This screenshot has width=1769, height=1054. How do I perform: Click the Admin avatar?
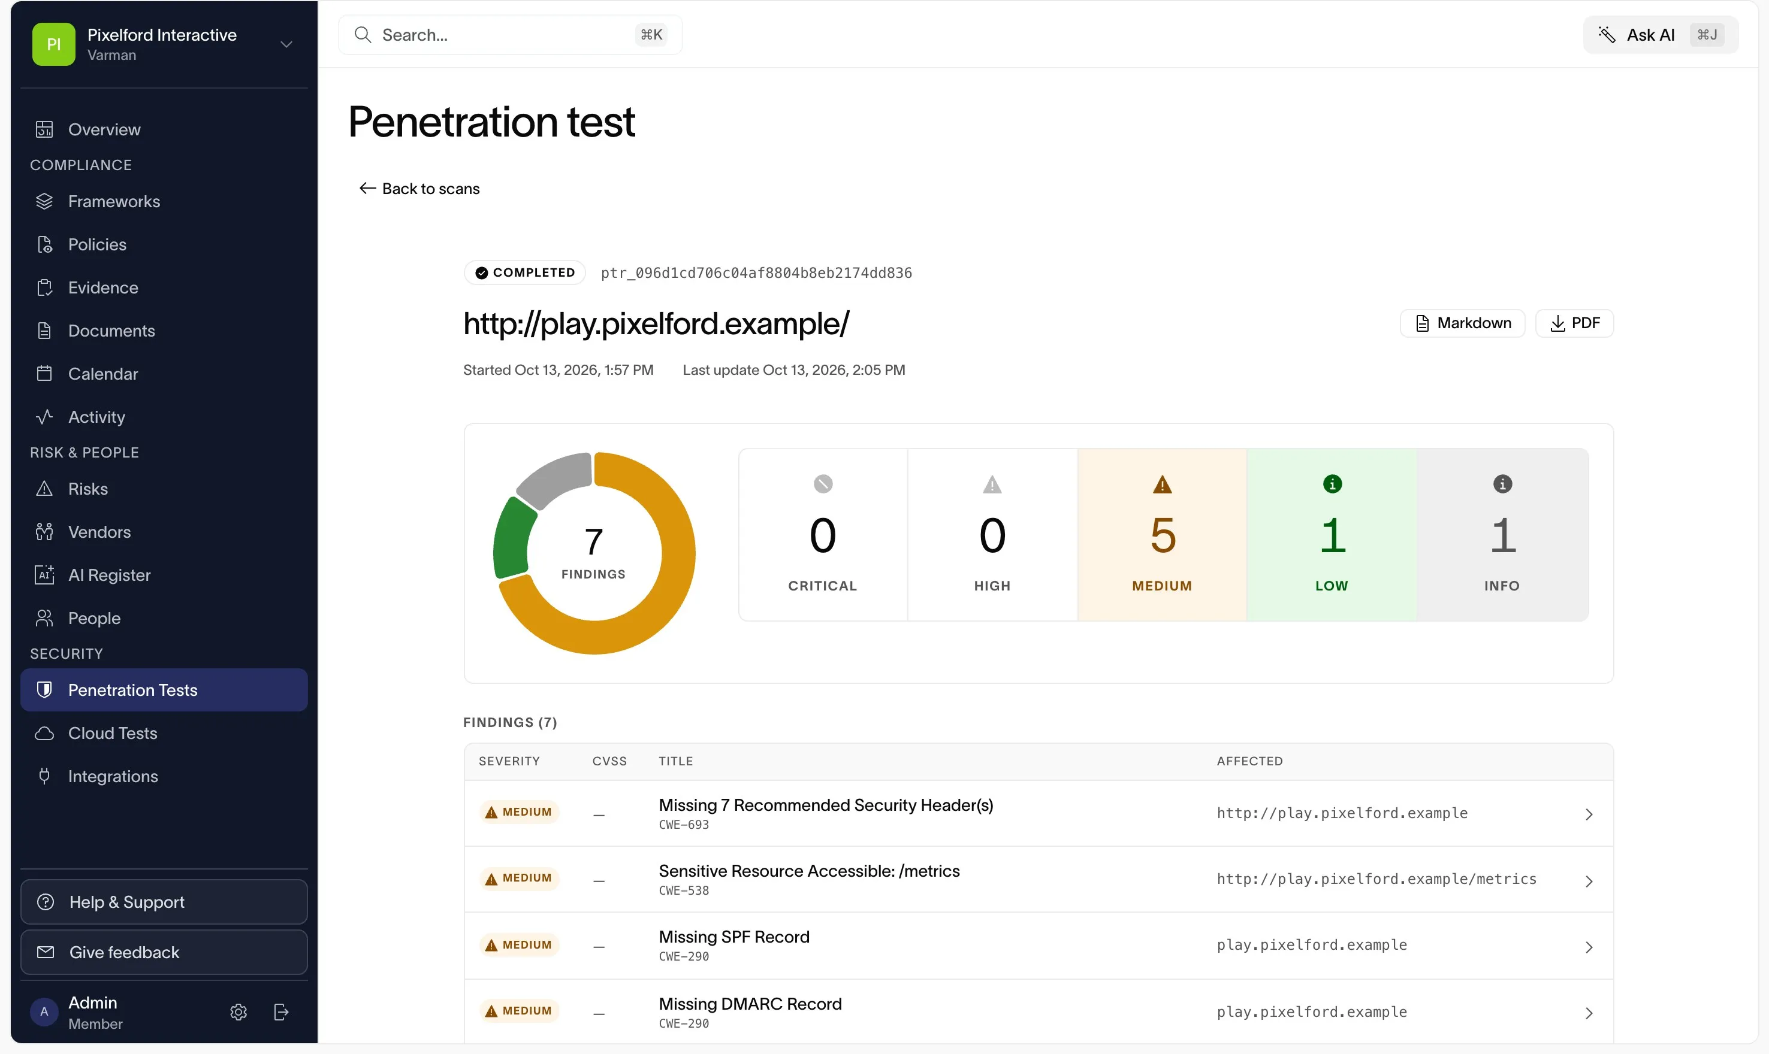pyautogui.click(x=44, y=1012)
